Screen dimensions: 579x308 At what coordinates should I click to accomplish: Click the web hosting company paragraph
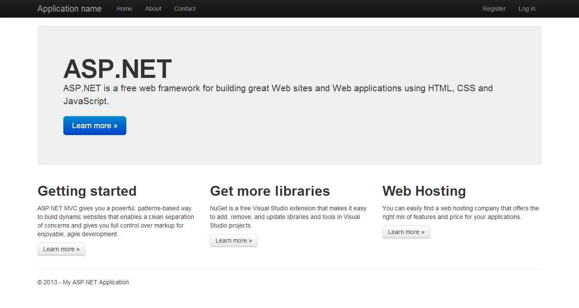[x=460, y=213]
